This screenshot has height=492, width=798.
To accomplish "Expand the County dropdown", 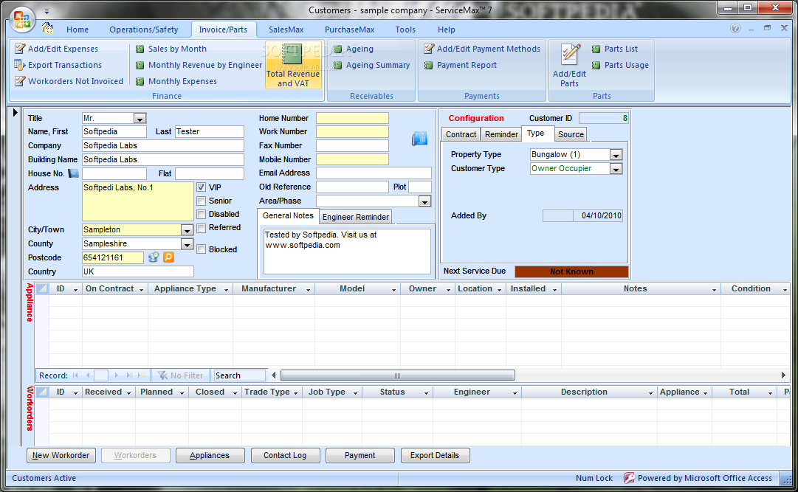I will pyautogui.click(x=188, y=244).
